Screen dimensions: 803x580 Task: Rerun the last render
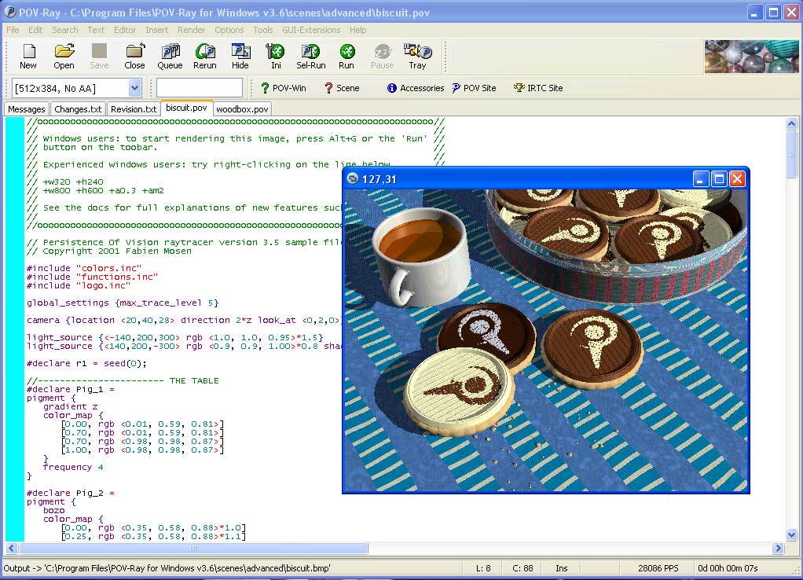(x=205, y=56)
